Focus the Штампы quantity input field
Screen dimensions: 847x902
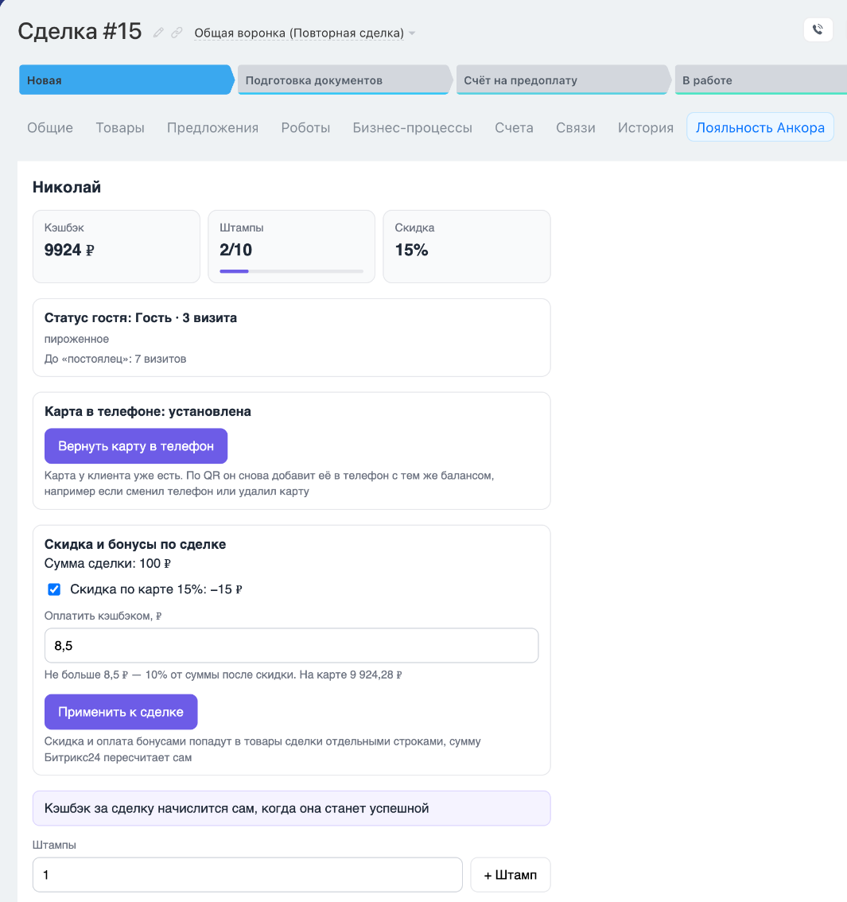[x=247, y=875]
